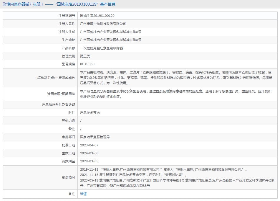Click the 产品储存条件及有效期 label

tap(58, 105)
